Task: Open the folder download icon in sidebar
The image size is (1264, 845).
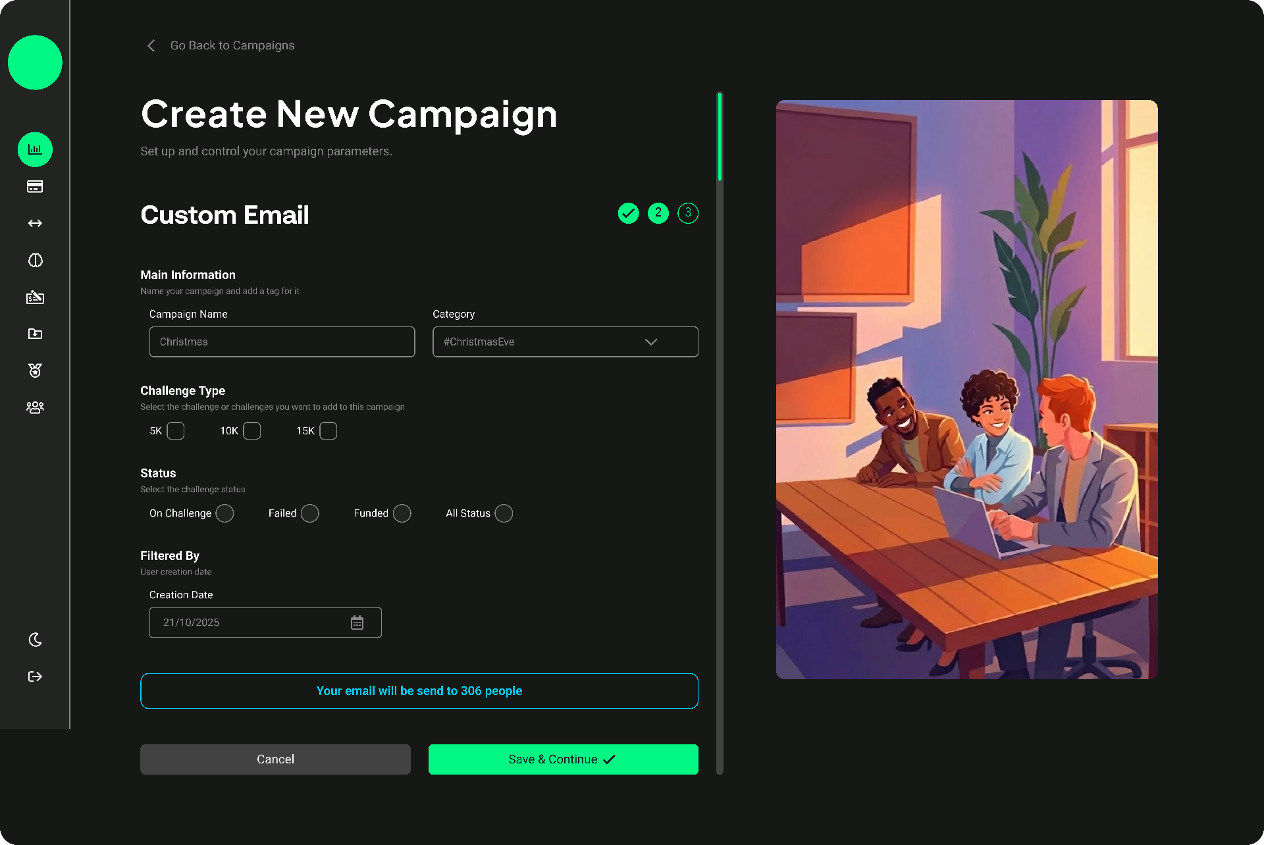Action: click(35, 334)
